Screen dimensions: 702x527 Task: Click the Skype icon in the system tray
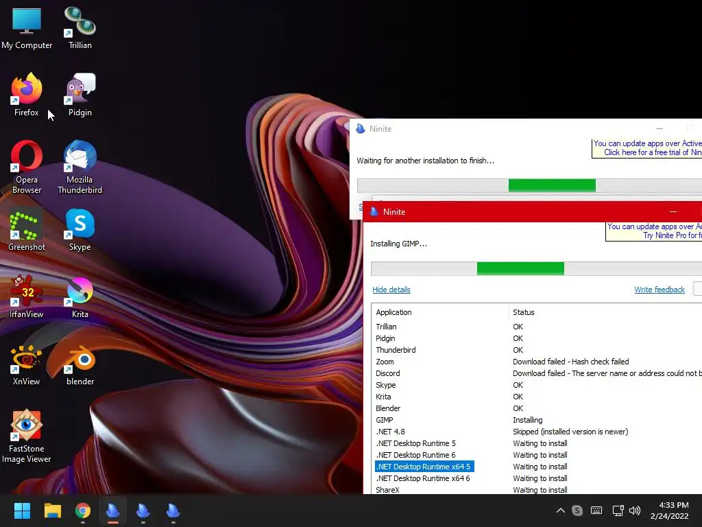tap(577, 510)
